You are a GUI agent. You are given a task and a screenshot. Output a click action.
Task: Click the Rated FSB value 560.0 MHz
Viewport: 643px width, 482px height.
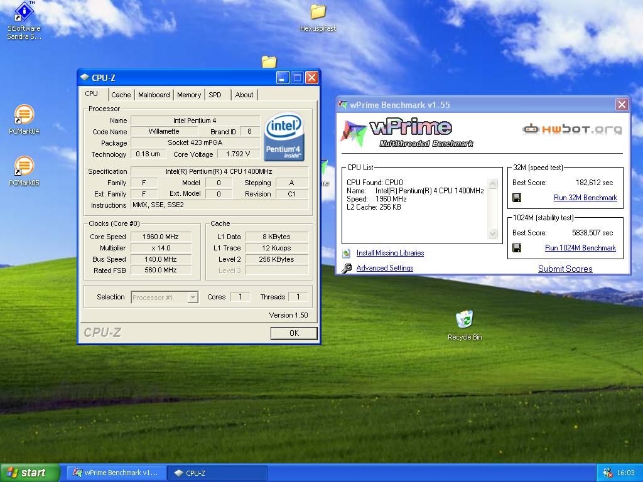[161, 270]
